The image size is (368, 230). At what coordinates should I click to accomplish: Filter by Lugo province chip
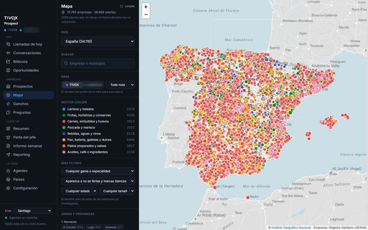[x=94, y=227]
